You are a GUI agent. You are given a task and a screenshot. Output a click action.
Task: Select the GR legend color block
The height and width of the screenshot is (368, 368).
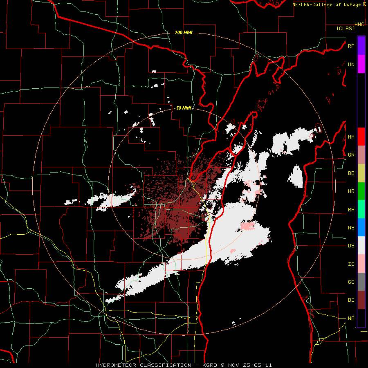[x=361, y=155]
